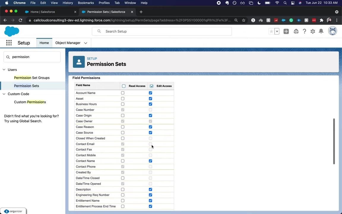The width and height of the screenshot is (342, 214).
Task: Check Read Access for Closed When Created
Action: (123, 138)
